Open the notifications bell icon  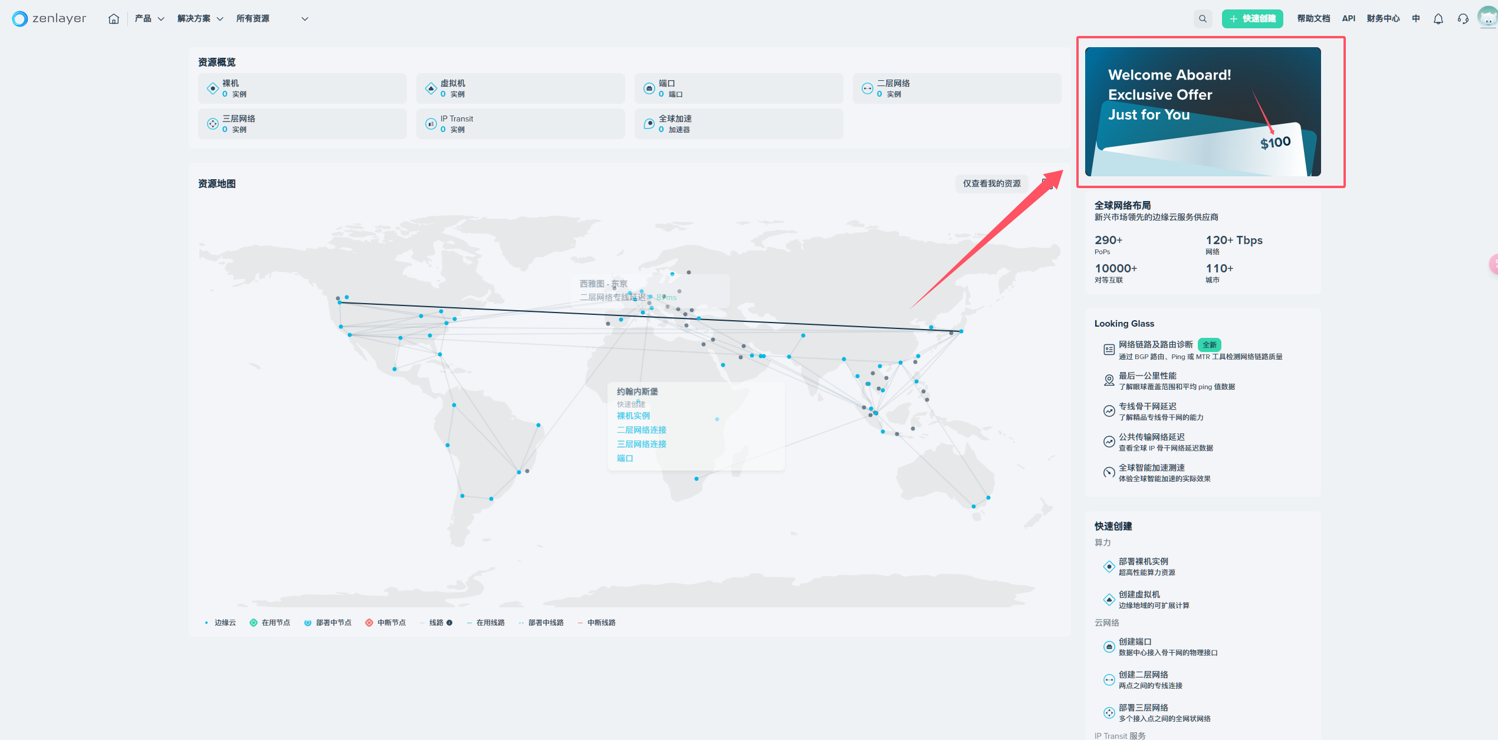(x=1438, y=19)
